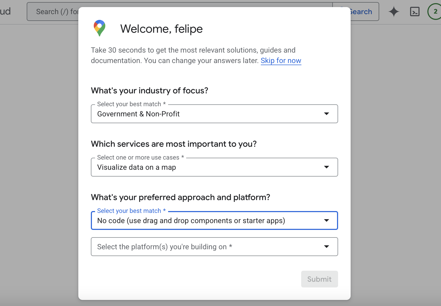Open the Gemini sparkle assistant icon
This screenshot has height=306, width=441.
(x=394, y=12)
